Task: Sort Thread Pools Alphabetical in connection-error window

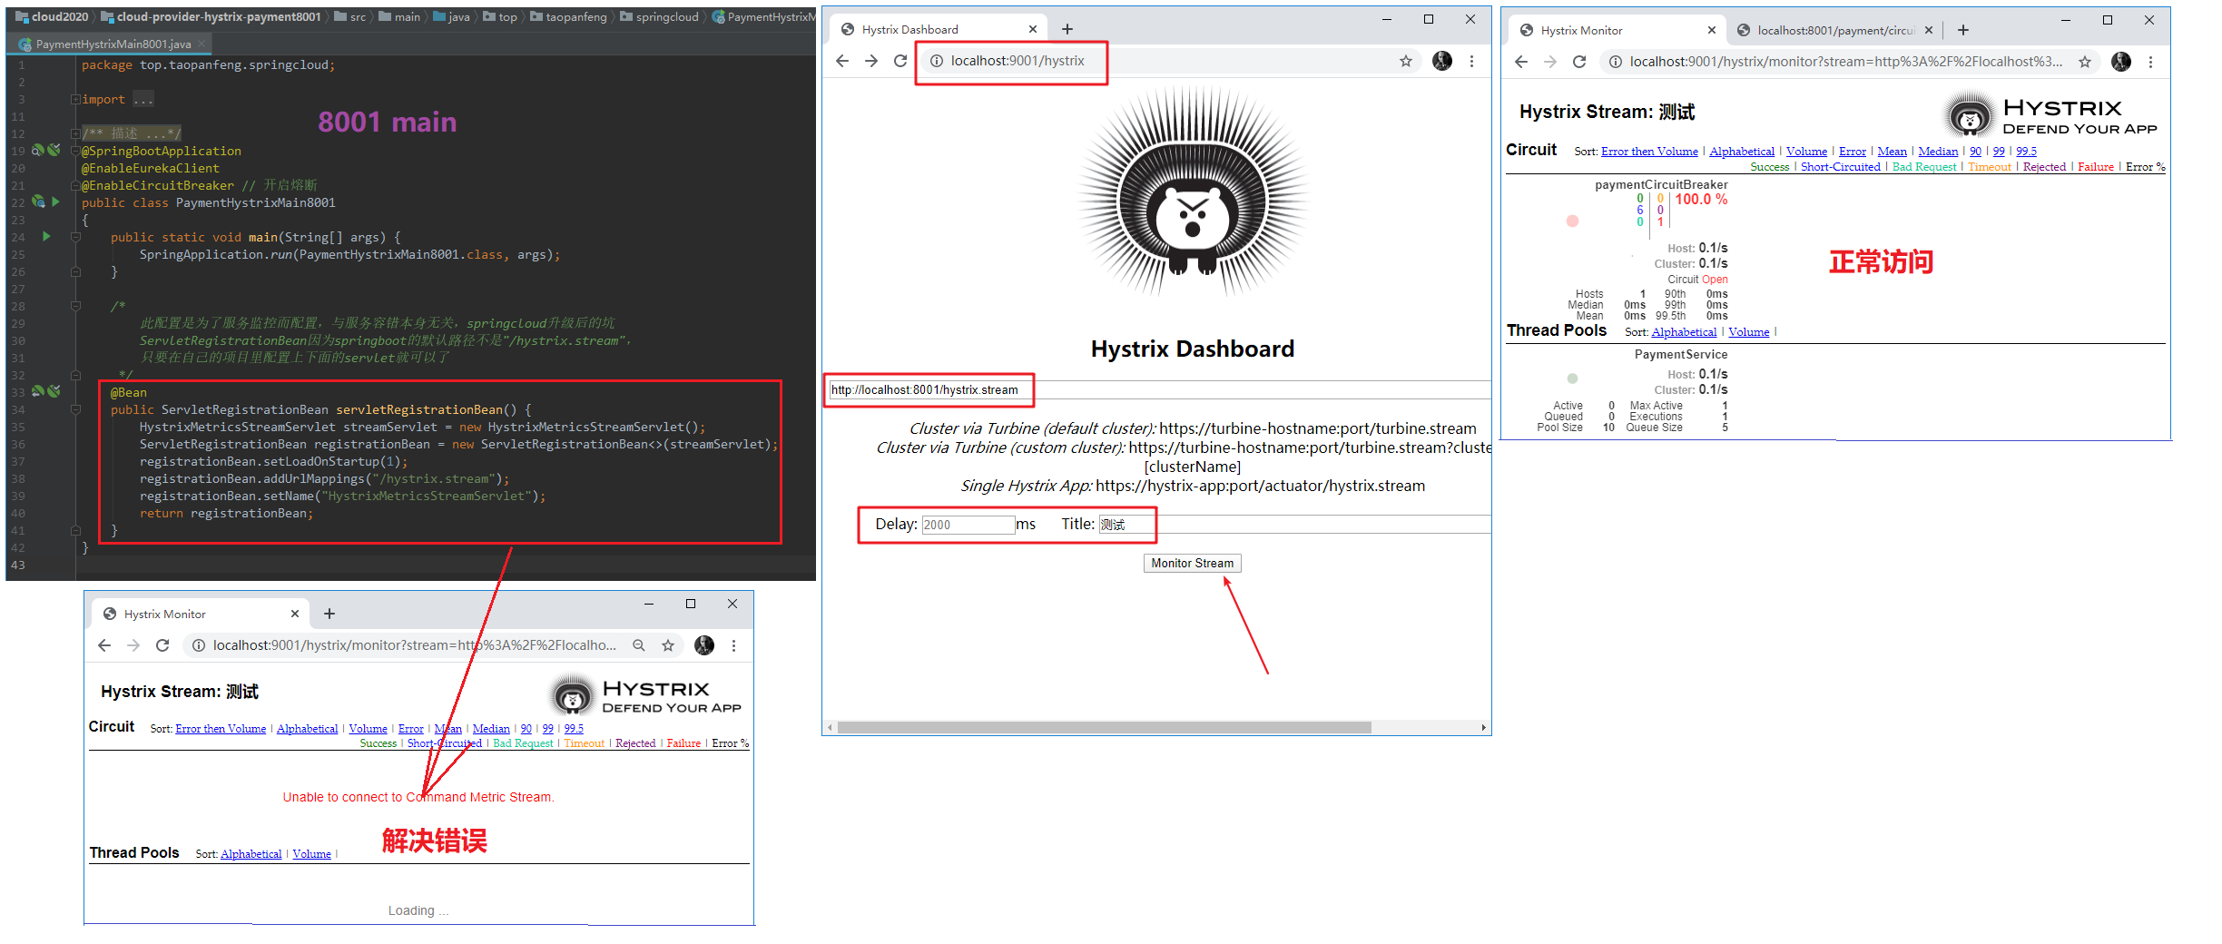Action: tap(251, 854)
